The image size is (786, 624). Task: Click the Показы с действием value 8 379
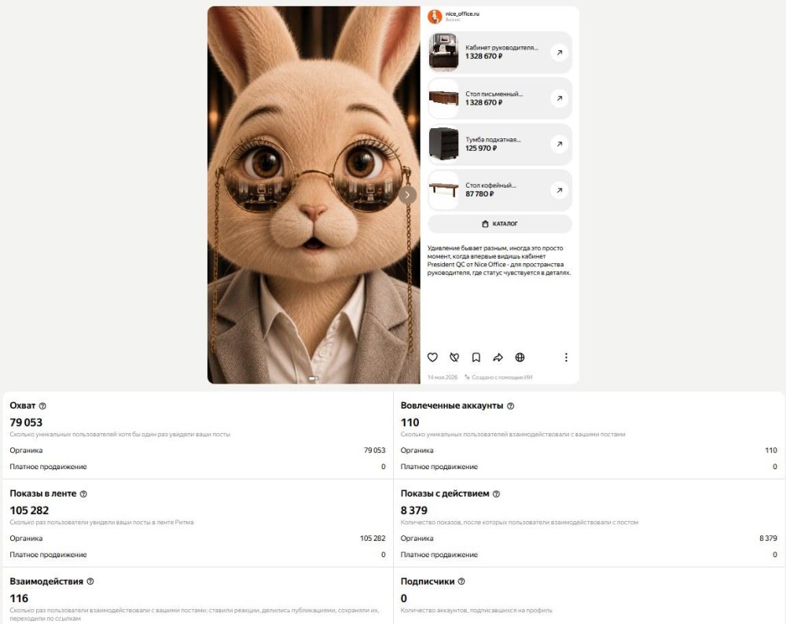[x=414, y=511]
